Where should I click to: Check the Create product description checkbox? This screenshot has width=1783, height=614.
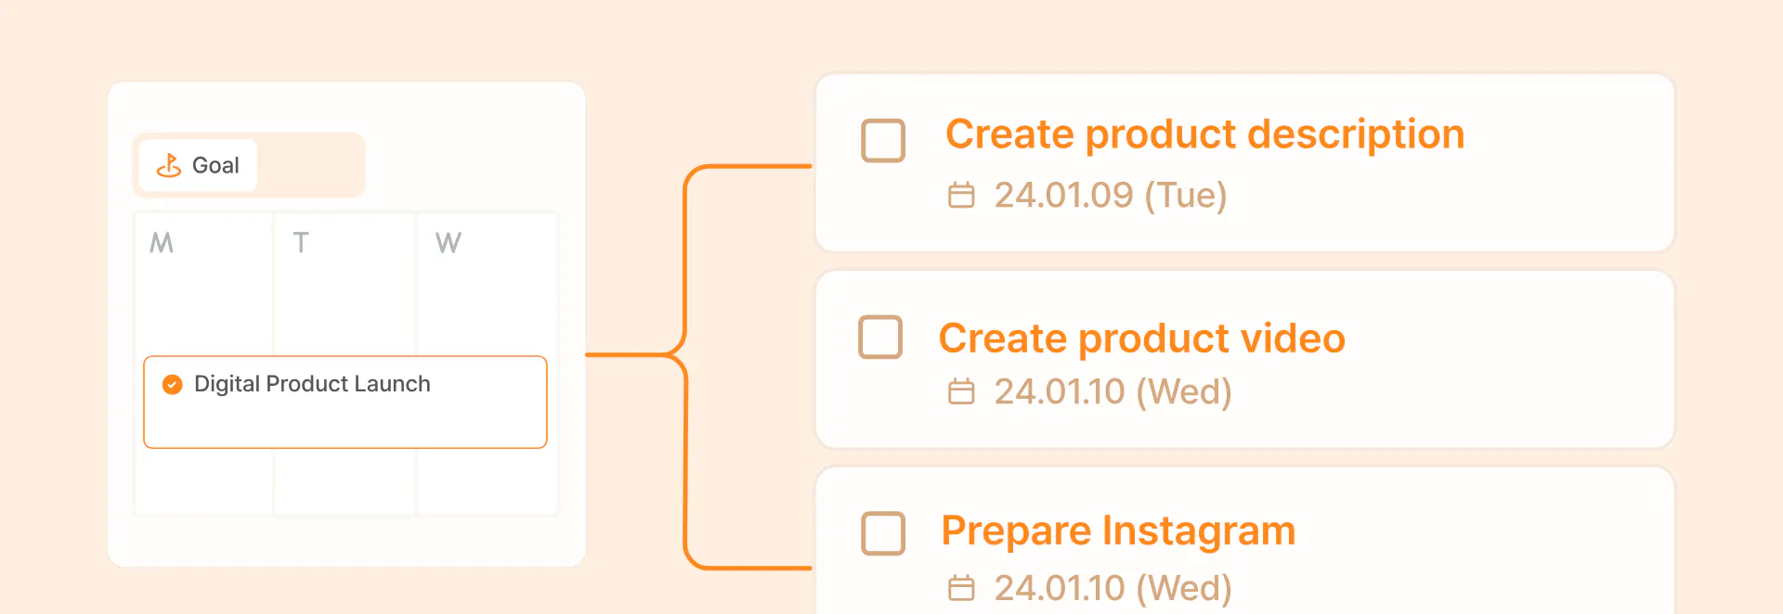click(x=883, y=141)
